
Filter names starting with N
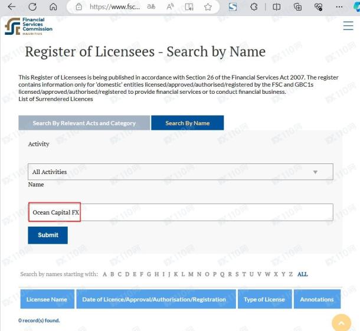coord(199,274)
